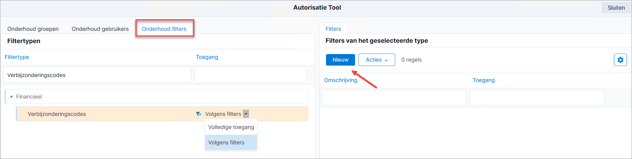632x159 pixels.
Task: Sort by Toegang column in Filtertypen
Action: pyautogui.click(x=207, y=57)
